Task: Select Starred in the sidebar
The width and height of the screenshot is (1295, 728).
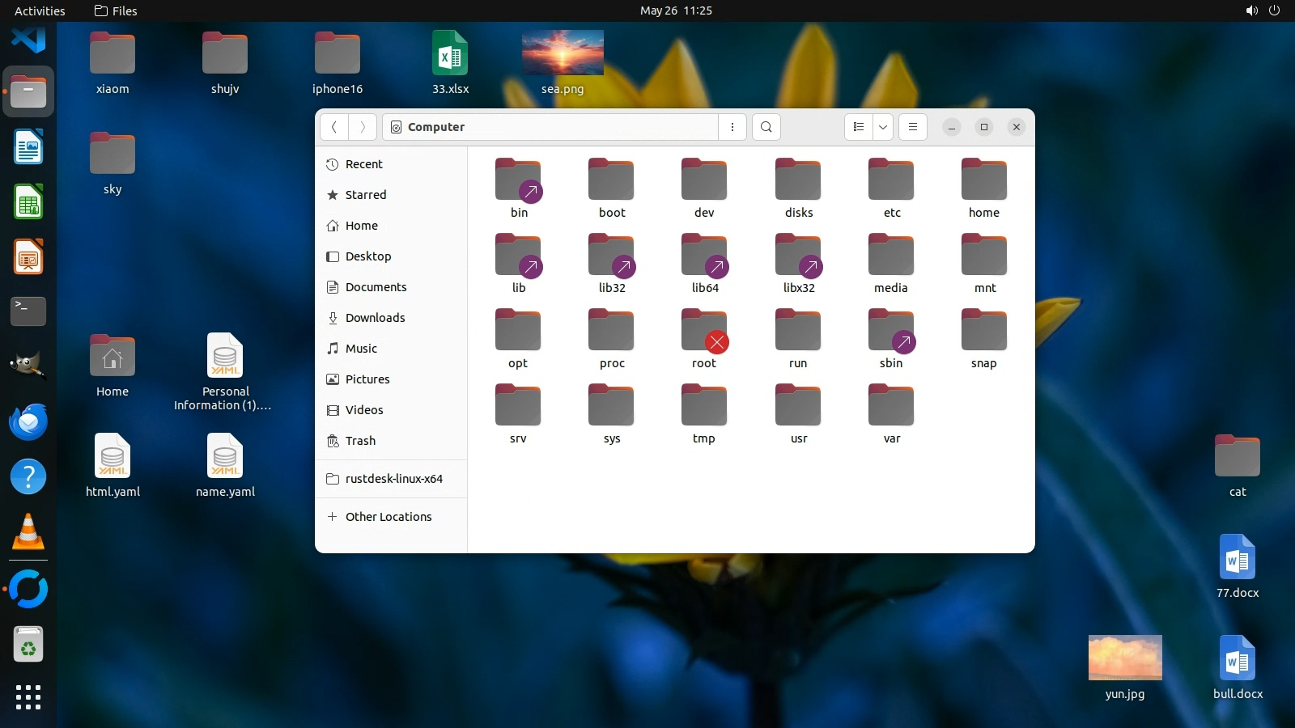Action: point(366,195)
